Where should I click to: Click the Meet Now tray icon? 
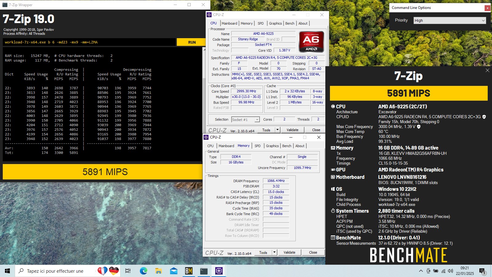(428, 271)
